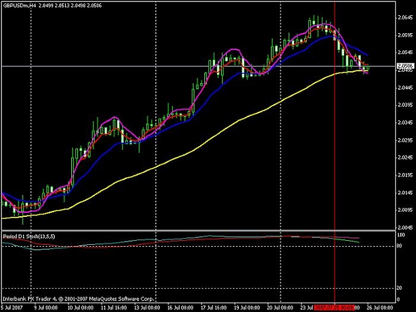Select the current price label 2.0506
The image size is (416, 312).
[405, 66]
